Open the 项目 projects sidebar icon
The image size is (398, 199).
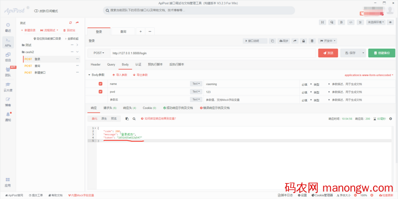(8, 57)
